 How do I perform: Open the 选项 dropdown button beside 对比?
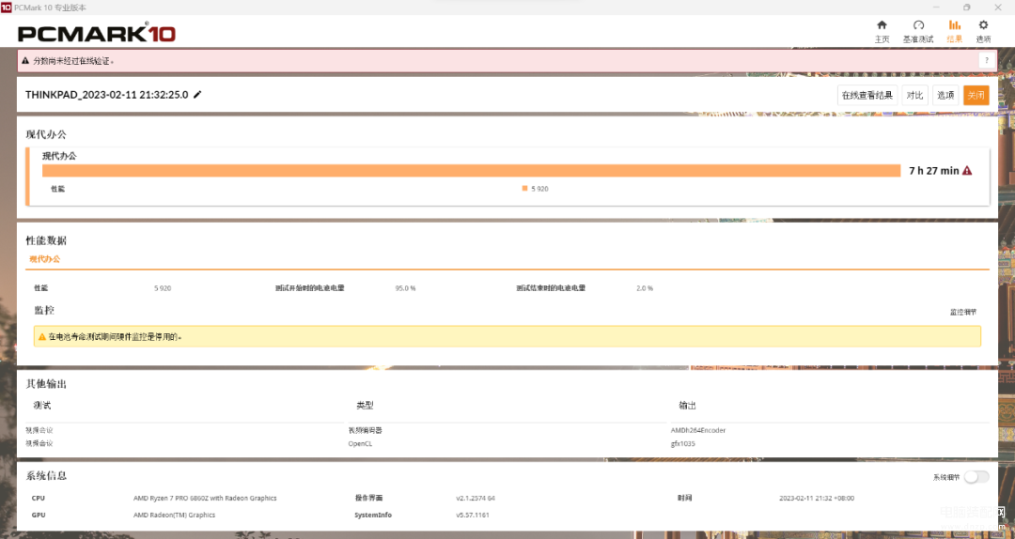coord(945,95)
